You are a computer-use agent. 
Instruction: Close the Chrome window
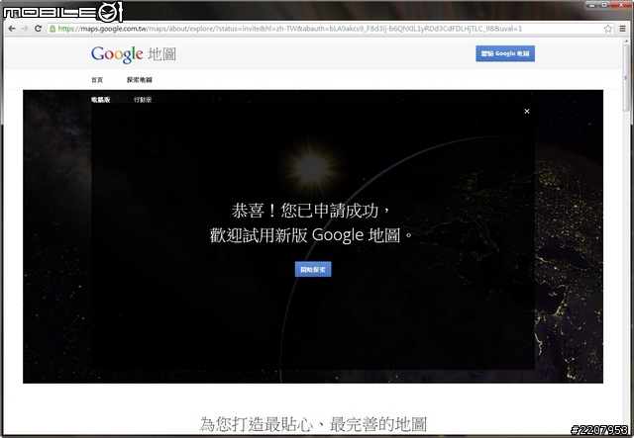(621, 5)
